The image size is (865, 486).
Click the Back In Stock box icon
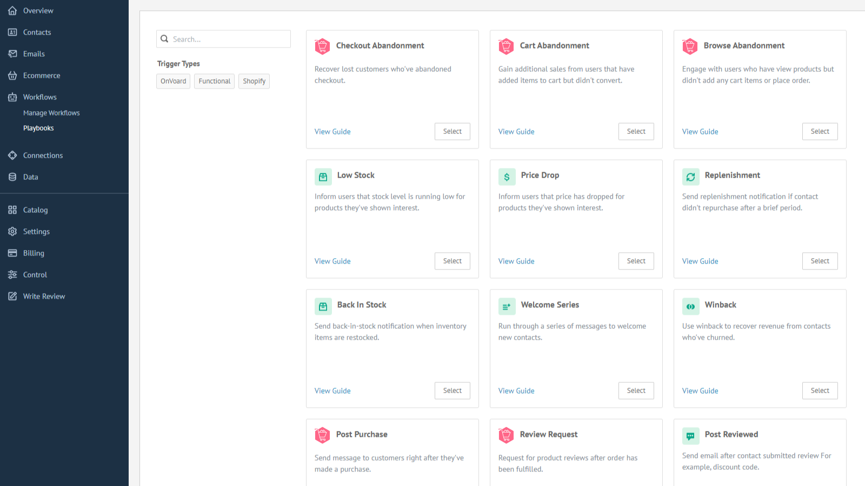[x=323, y=306]
